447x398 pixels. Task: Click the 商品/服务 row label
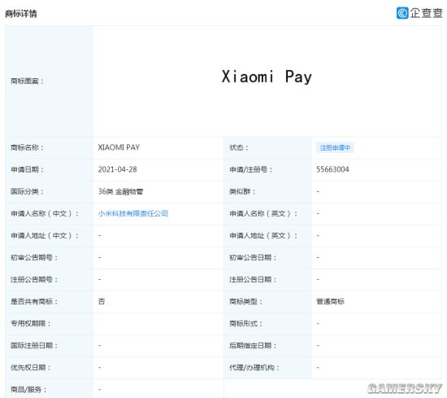(x=28, y=389)
